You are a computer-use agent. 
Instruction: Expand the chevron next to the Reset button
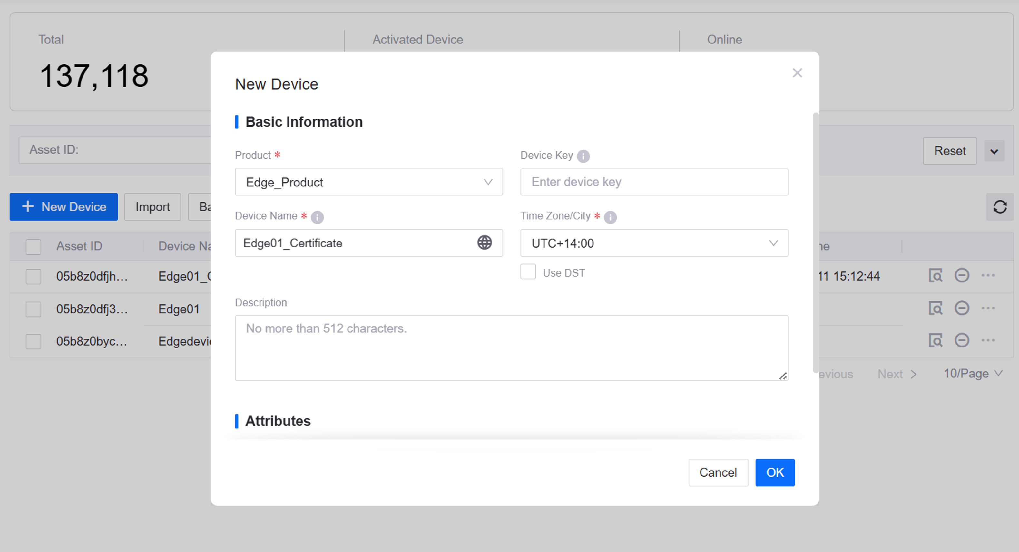pyautogui.click(x=994, y=151)
